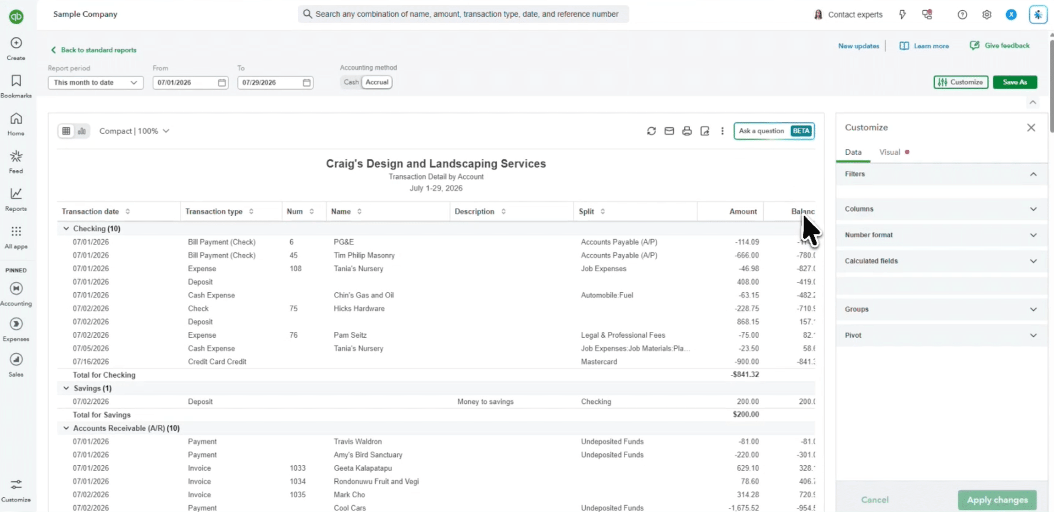Collapse the Accounts Receivable (A/R) group
Image resolution: width=1054 pixels, height=512 pixels.
tap(66, 428)
